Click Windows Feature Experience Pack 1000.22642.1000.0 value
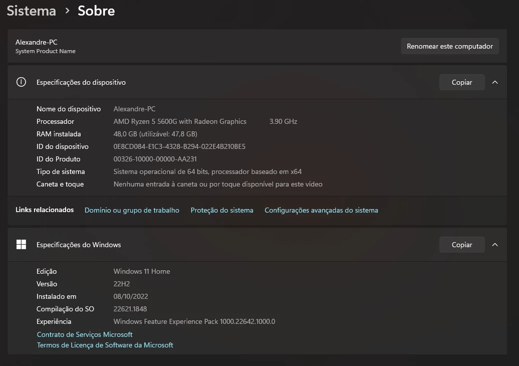The height and width of the screenshot is (366, 519). click(x=194, y=321)
